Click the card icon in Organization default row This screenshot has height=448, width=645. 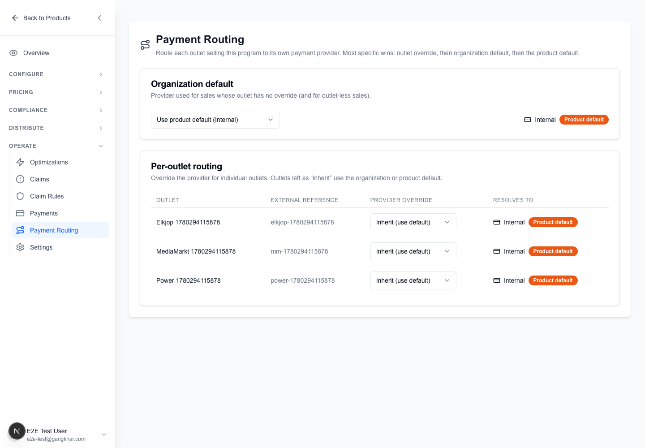(x=528, y=120)
